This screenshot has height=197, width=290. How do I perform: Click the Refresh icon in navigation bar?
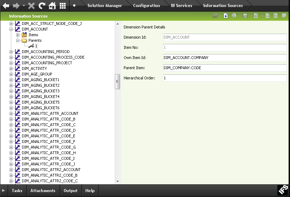click(x=42, y=6)
